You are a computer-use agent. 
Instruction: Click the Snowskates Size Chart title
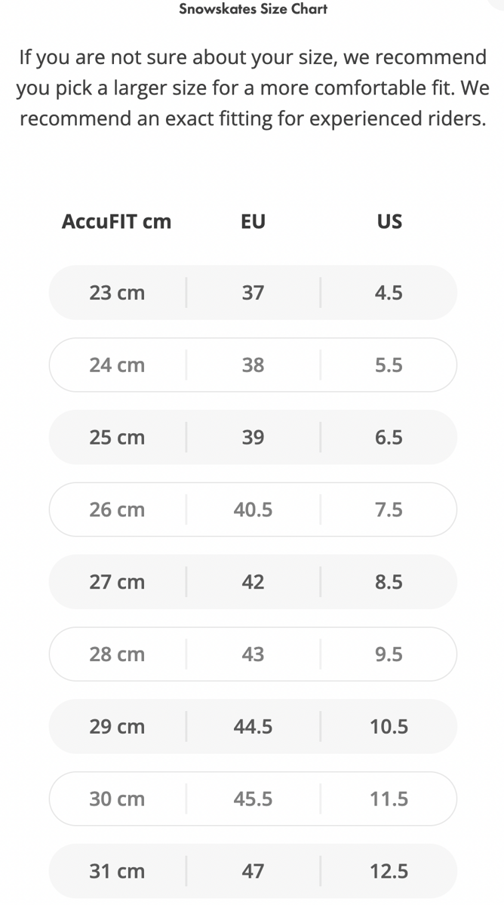coord(253,10)
